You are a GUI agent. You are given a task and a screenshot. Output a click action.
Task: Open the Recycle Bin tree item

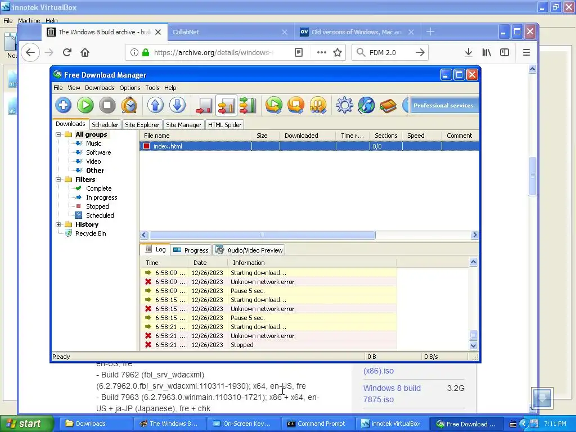(91, 233)
